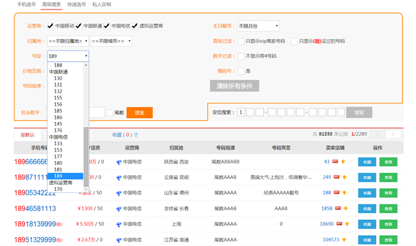The height and width of the screenshot is (246, 416).
Task: Click red VIP badge beside shop 10690
Action: (339, 224)
